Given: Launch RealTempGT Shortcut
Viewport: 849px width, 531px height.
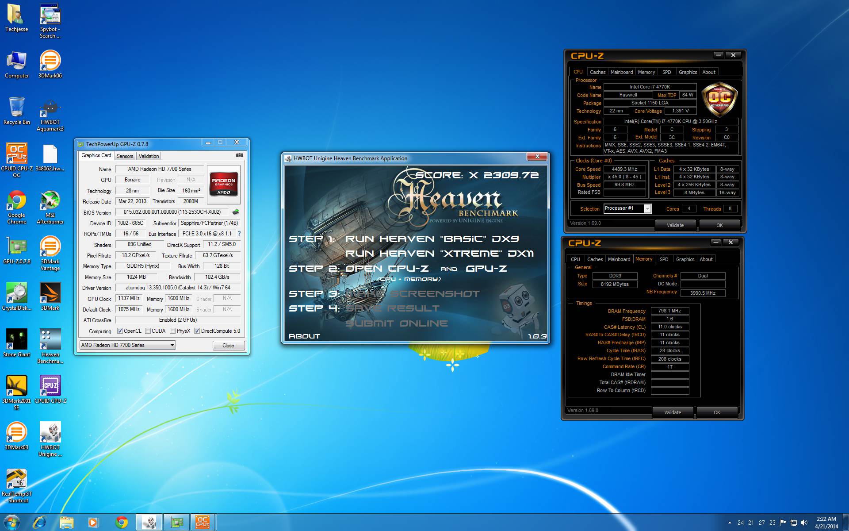Looking at the screenshot, I should click(x=16, y=486).
